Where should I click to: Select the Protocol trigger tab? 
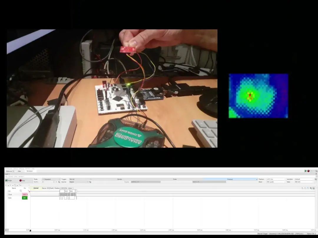(230, 179)
